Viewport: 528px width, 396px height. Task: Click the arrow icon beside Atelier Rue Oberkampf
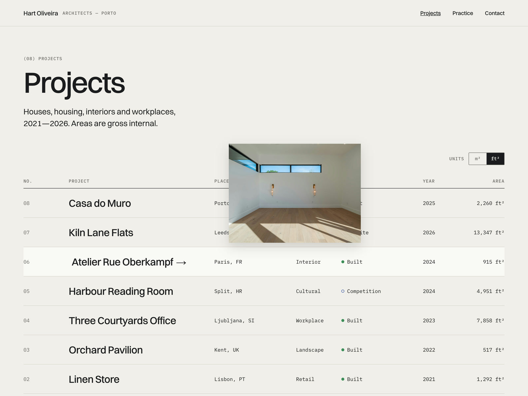tap(181, 263)
